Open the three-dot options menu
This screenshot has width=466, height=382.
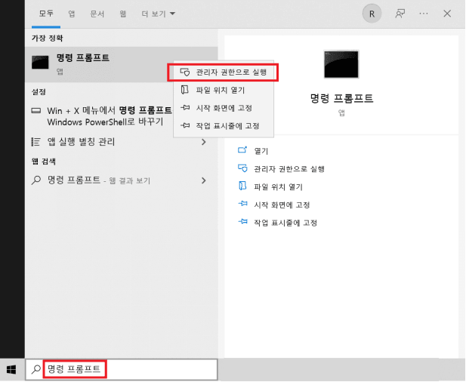[423, 14]
